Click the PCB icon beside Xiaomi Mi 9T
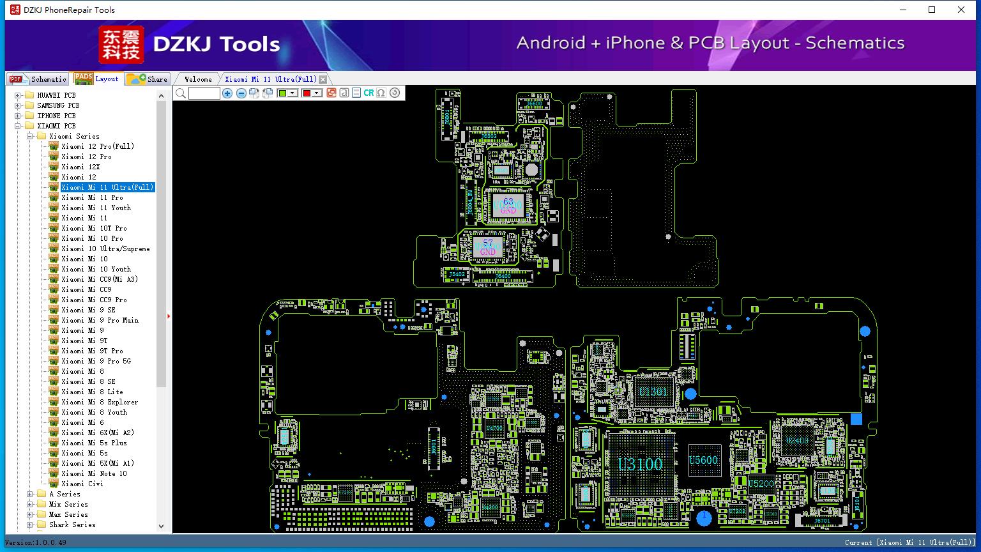Screen dimensions: 981x552 click(x=54, y=341)
